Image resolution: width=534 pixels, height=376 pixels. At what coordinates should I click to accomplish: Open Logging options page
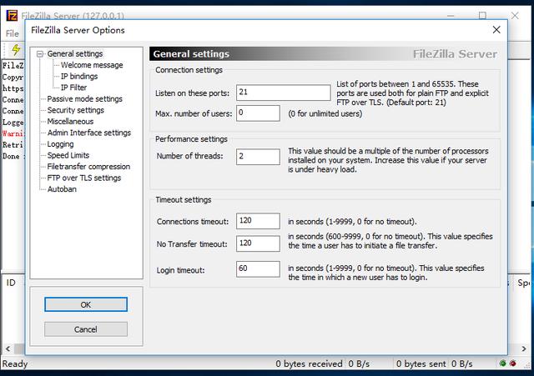60,144
